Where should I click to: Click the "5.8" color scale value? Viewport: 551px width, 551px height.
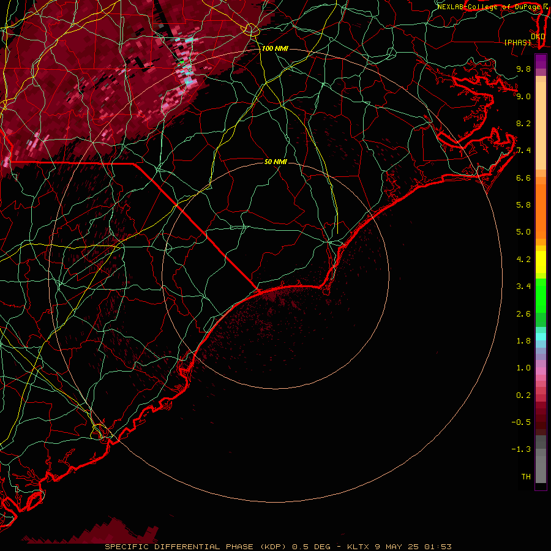pos(523,204)
